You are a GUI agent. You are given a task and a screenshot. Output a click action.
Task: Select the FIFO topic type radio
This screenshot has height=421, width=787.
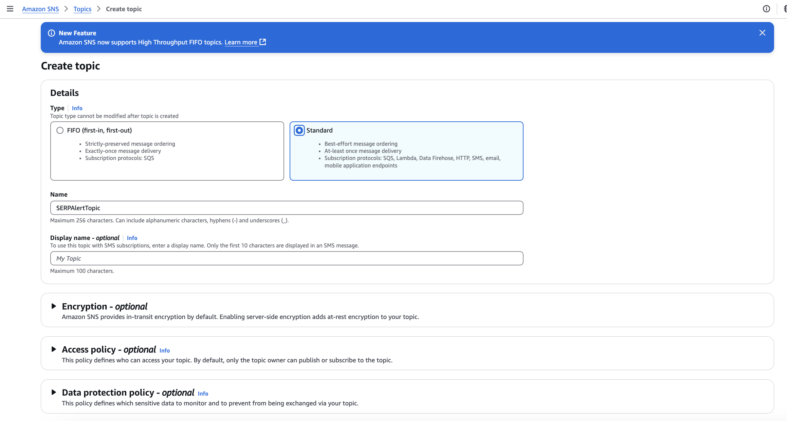coord(60,131)
